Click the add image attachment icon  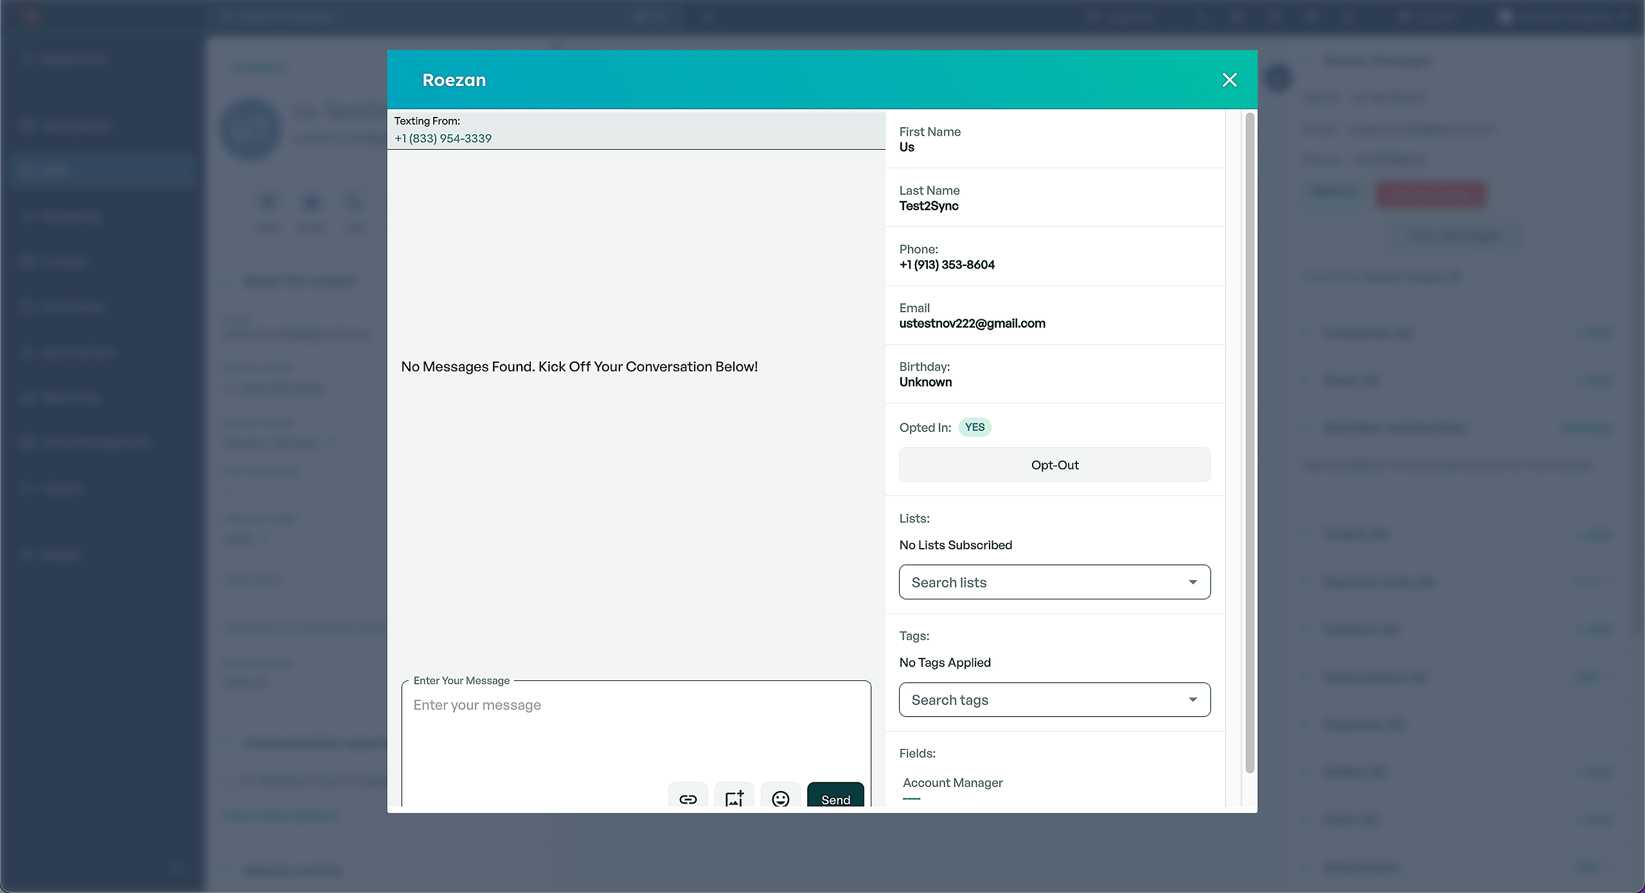(x=734, y=799)
